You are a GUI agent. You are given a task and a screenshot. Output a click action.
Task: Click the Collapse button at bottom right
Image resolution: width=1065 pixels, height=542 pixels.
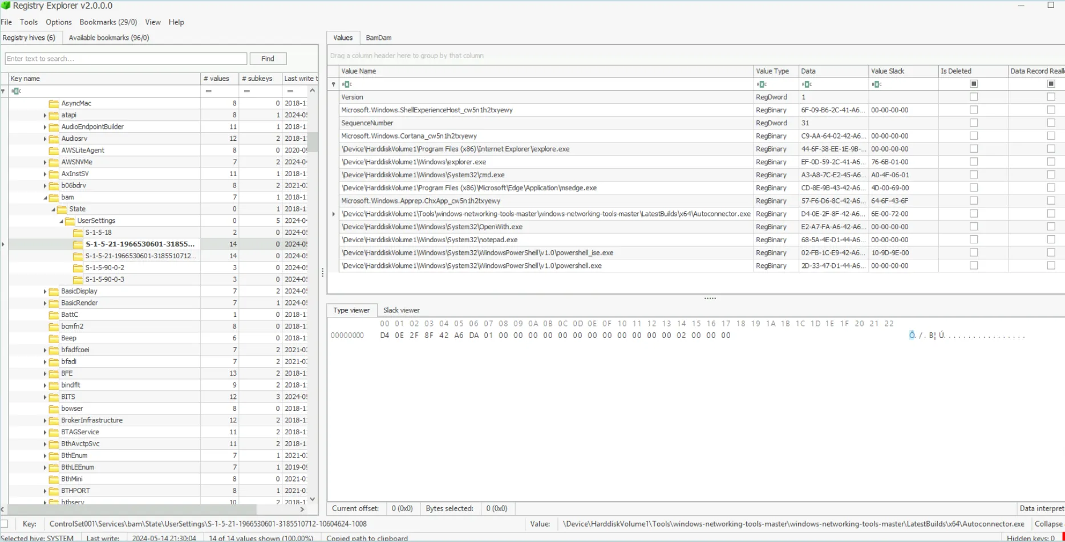[1048, 524]
